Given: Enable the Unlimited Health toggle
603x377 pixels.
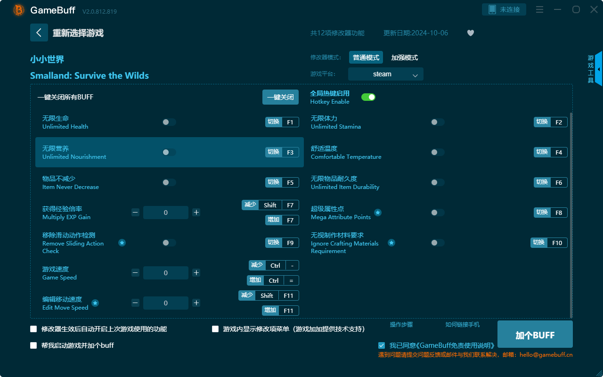Looking at the screenshot, I should [168, 122].
